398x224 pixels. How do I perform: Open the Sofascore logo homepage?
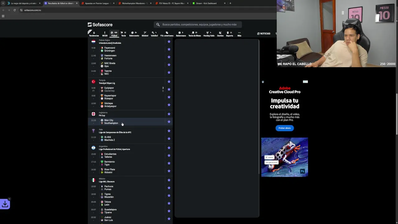pyautogui.click(x=100, y=25)
